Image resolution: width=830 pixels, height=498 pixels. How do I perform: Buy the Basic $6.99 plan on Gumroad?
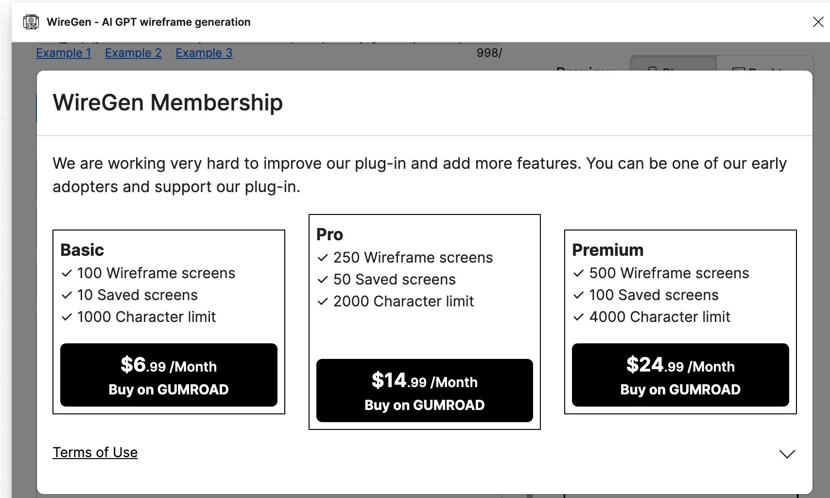click(169, 375)
